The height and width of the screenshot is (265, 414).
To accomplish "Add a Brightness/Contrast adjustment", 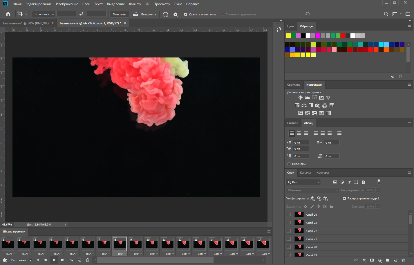I will click(x=300, y=98).
